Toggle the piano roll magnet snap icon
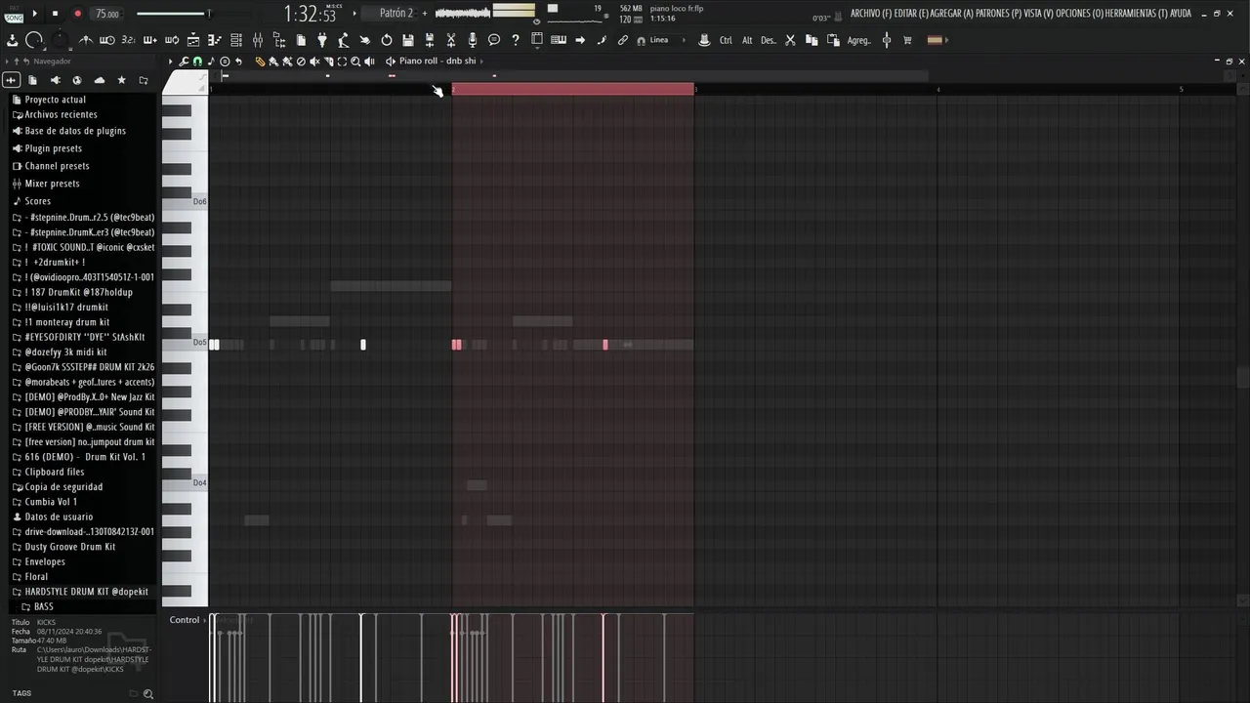 [197, 62]
